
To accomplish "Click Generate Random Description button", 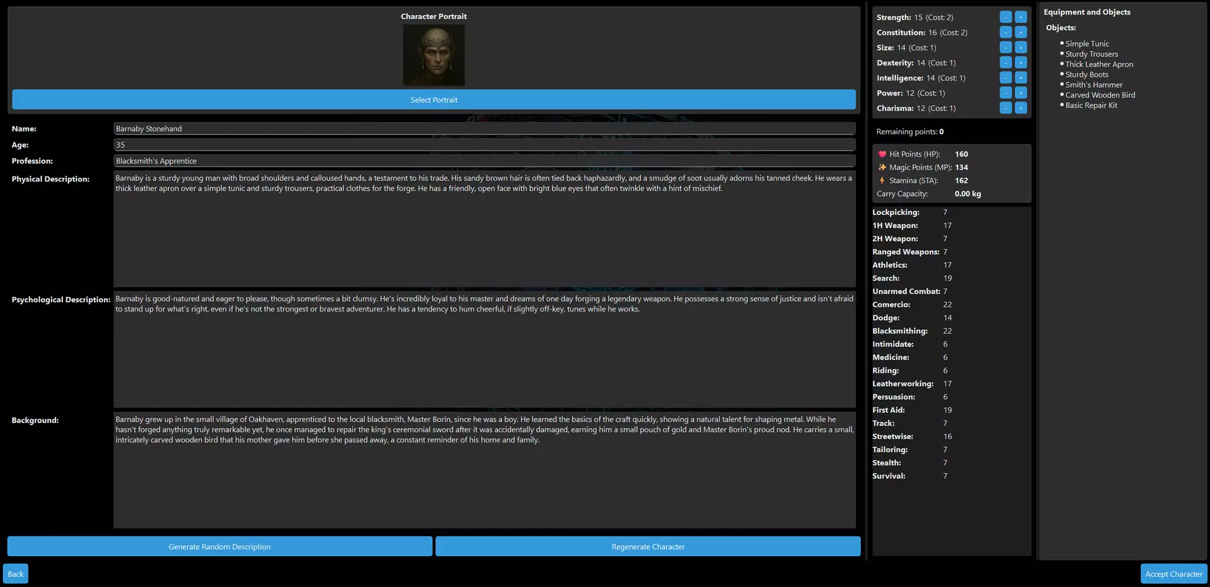I will click(x=220, y=547).
